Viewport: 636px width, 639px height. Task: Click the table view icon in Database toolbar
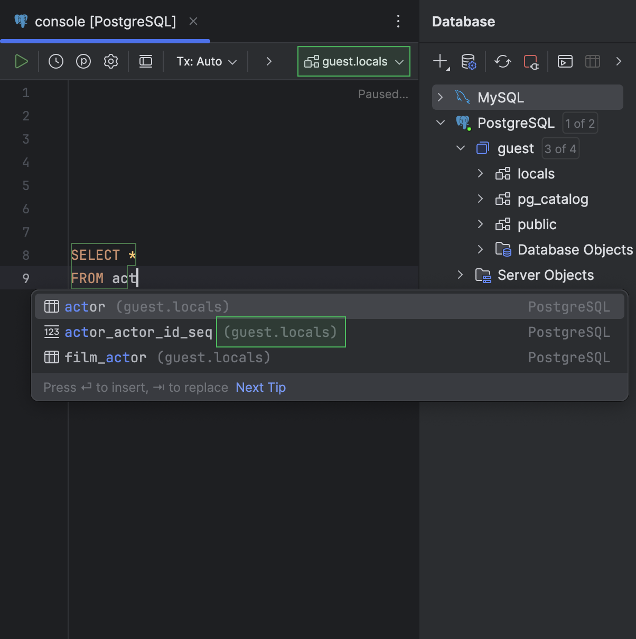[x=592, y=61]
